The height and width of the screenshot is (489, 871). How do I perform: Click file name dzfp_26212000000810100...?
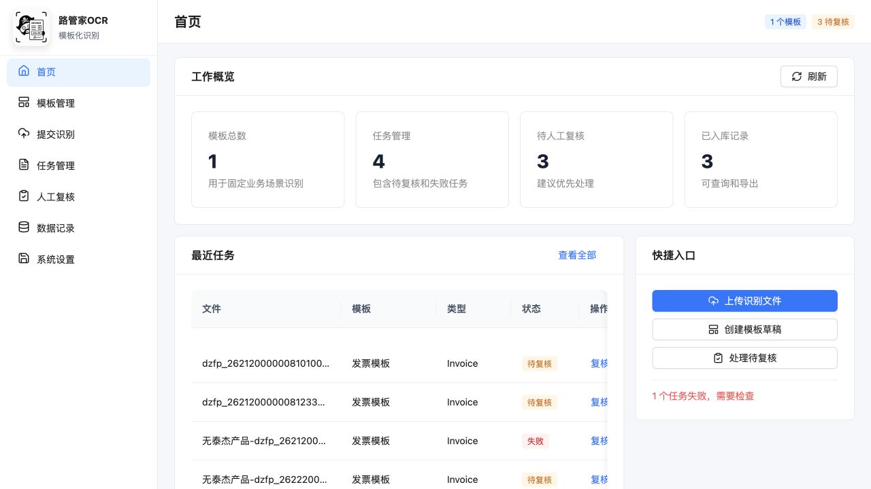[x=265, y=363]
